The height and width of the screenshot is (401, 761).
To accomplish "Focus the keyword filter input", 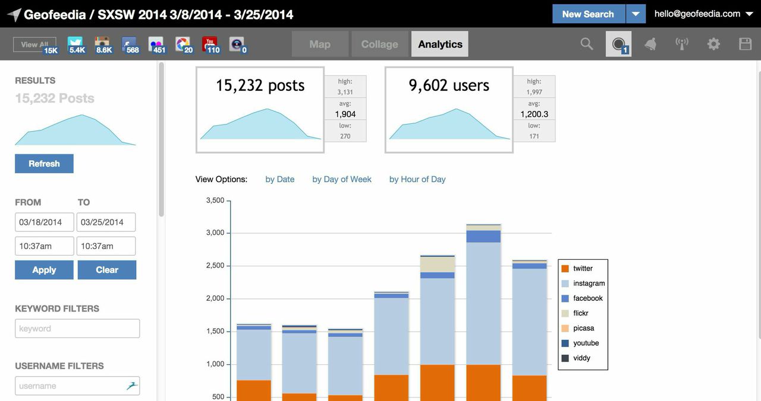I will (x=77, y=329).
